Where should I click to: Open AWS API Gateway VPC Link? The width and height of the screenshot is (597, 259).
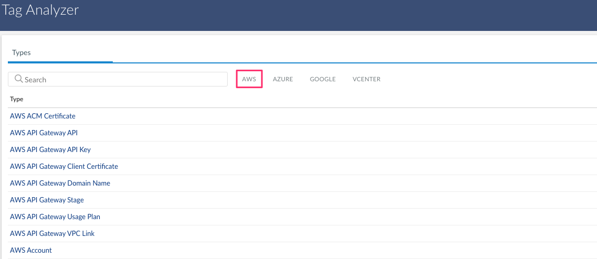coord(52,233)
